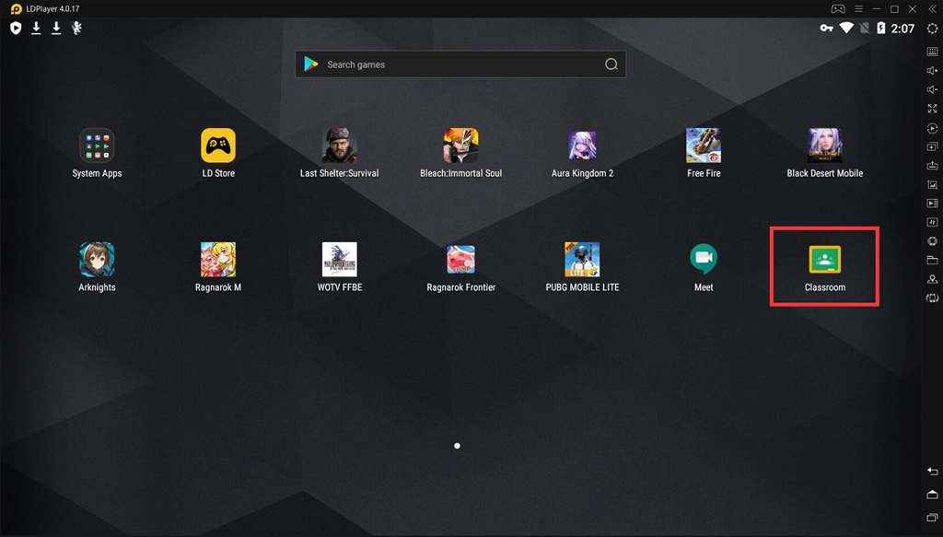Image resolution: width=943 pixels, height=537 pixels.
Task: Click the download notification beside the shield
Action: pyautogui.click(x=36, y=28)
